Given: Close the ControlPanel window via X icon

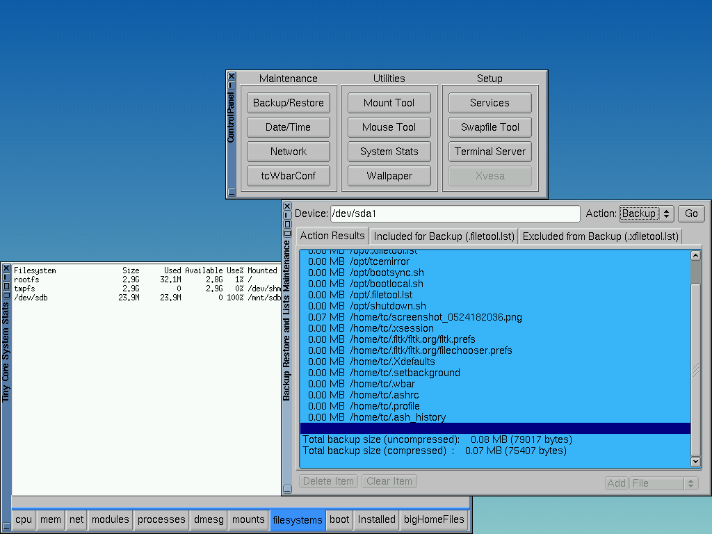Looking at the screenshot, I should [232, 76].
